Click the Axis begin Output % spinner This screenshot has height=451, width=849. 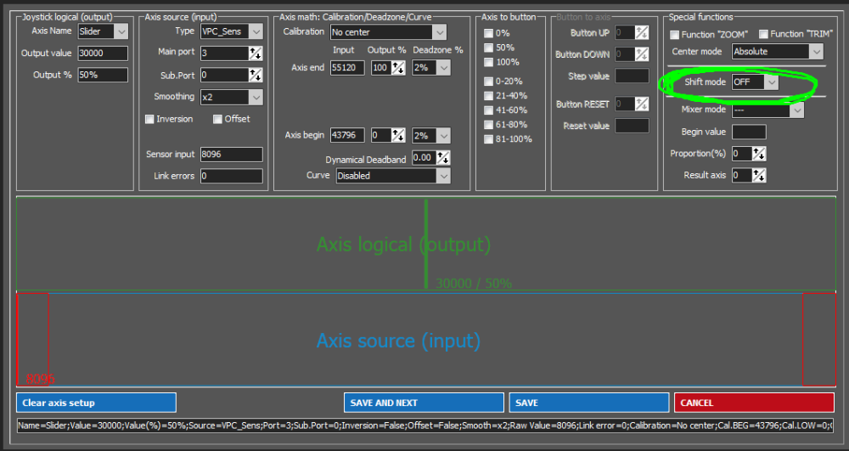(397, 136)
